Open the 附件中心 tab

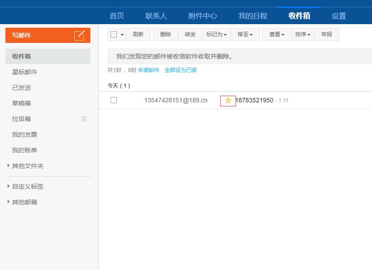(203, 16)
